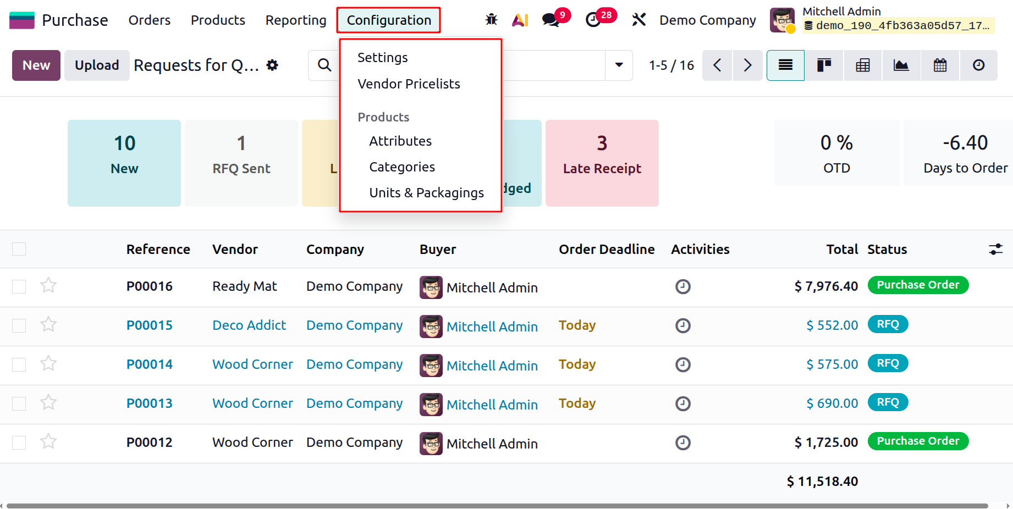Screen dimensions: 1013x509
Task: Switch to graph view
Action: click(901, 65)
